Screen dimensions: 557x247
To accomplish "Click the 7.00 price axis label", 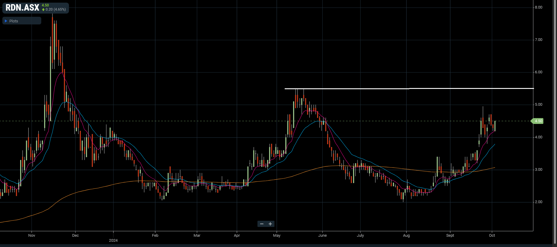I will (538, 40).
